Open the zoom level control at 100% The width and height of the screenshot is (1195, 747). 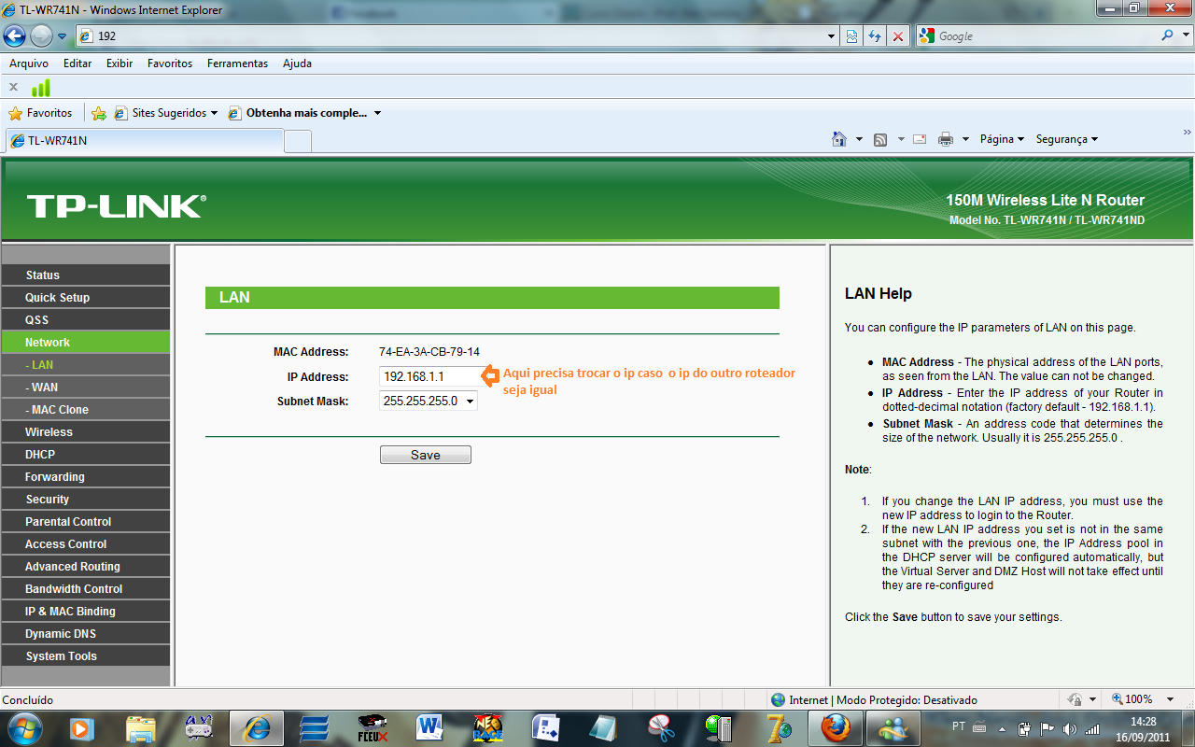point(1139,698)
